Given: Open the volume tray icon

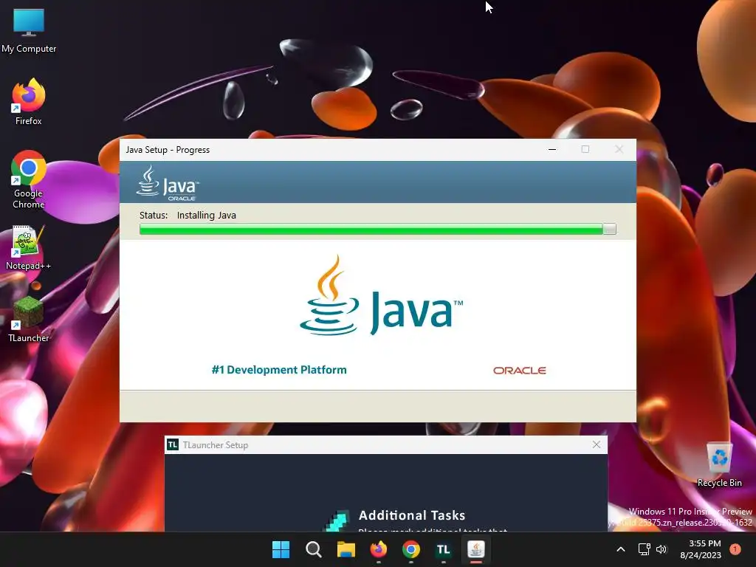Looking at the screenshot, I should coord(661,549).
